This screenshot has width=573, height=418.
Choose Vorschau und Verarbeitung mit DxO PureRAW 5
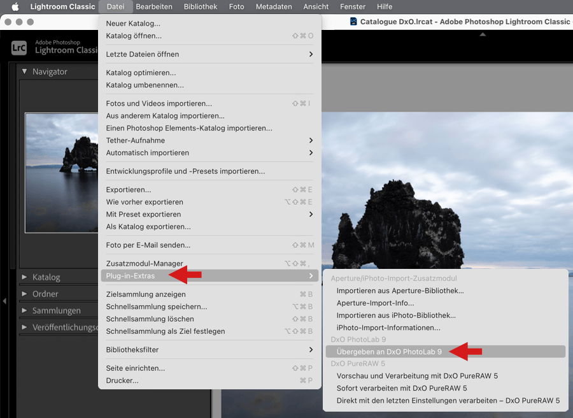(446, 376)
